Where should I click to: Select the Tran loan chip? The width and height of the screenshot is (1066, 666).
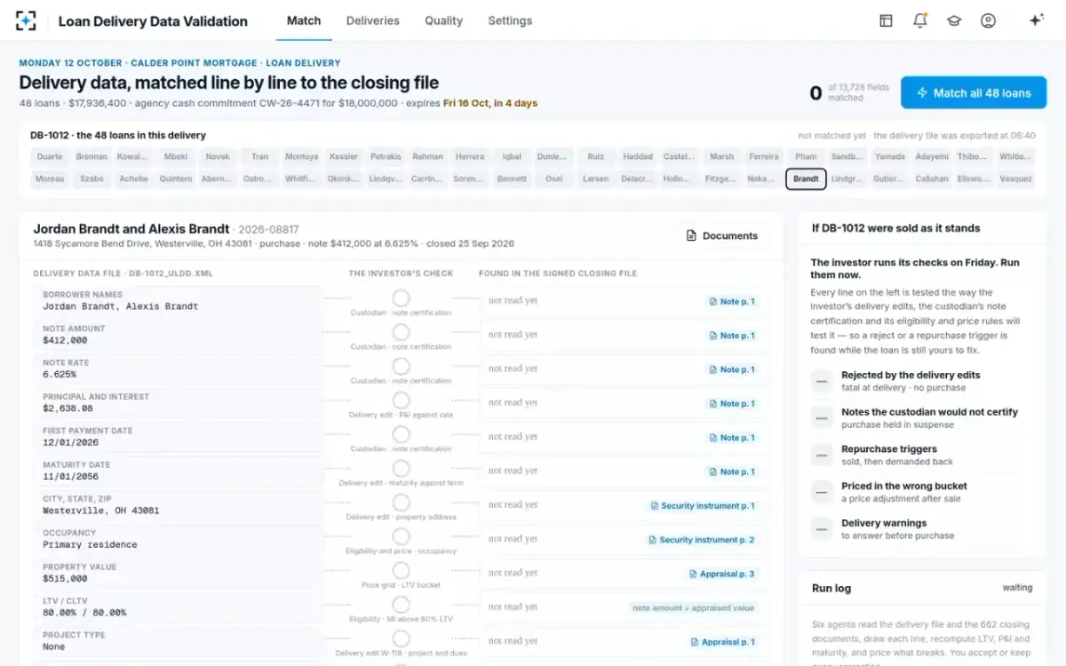(259, 156)
